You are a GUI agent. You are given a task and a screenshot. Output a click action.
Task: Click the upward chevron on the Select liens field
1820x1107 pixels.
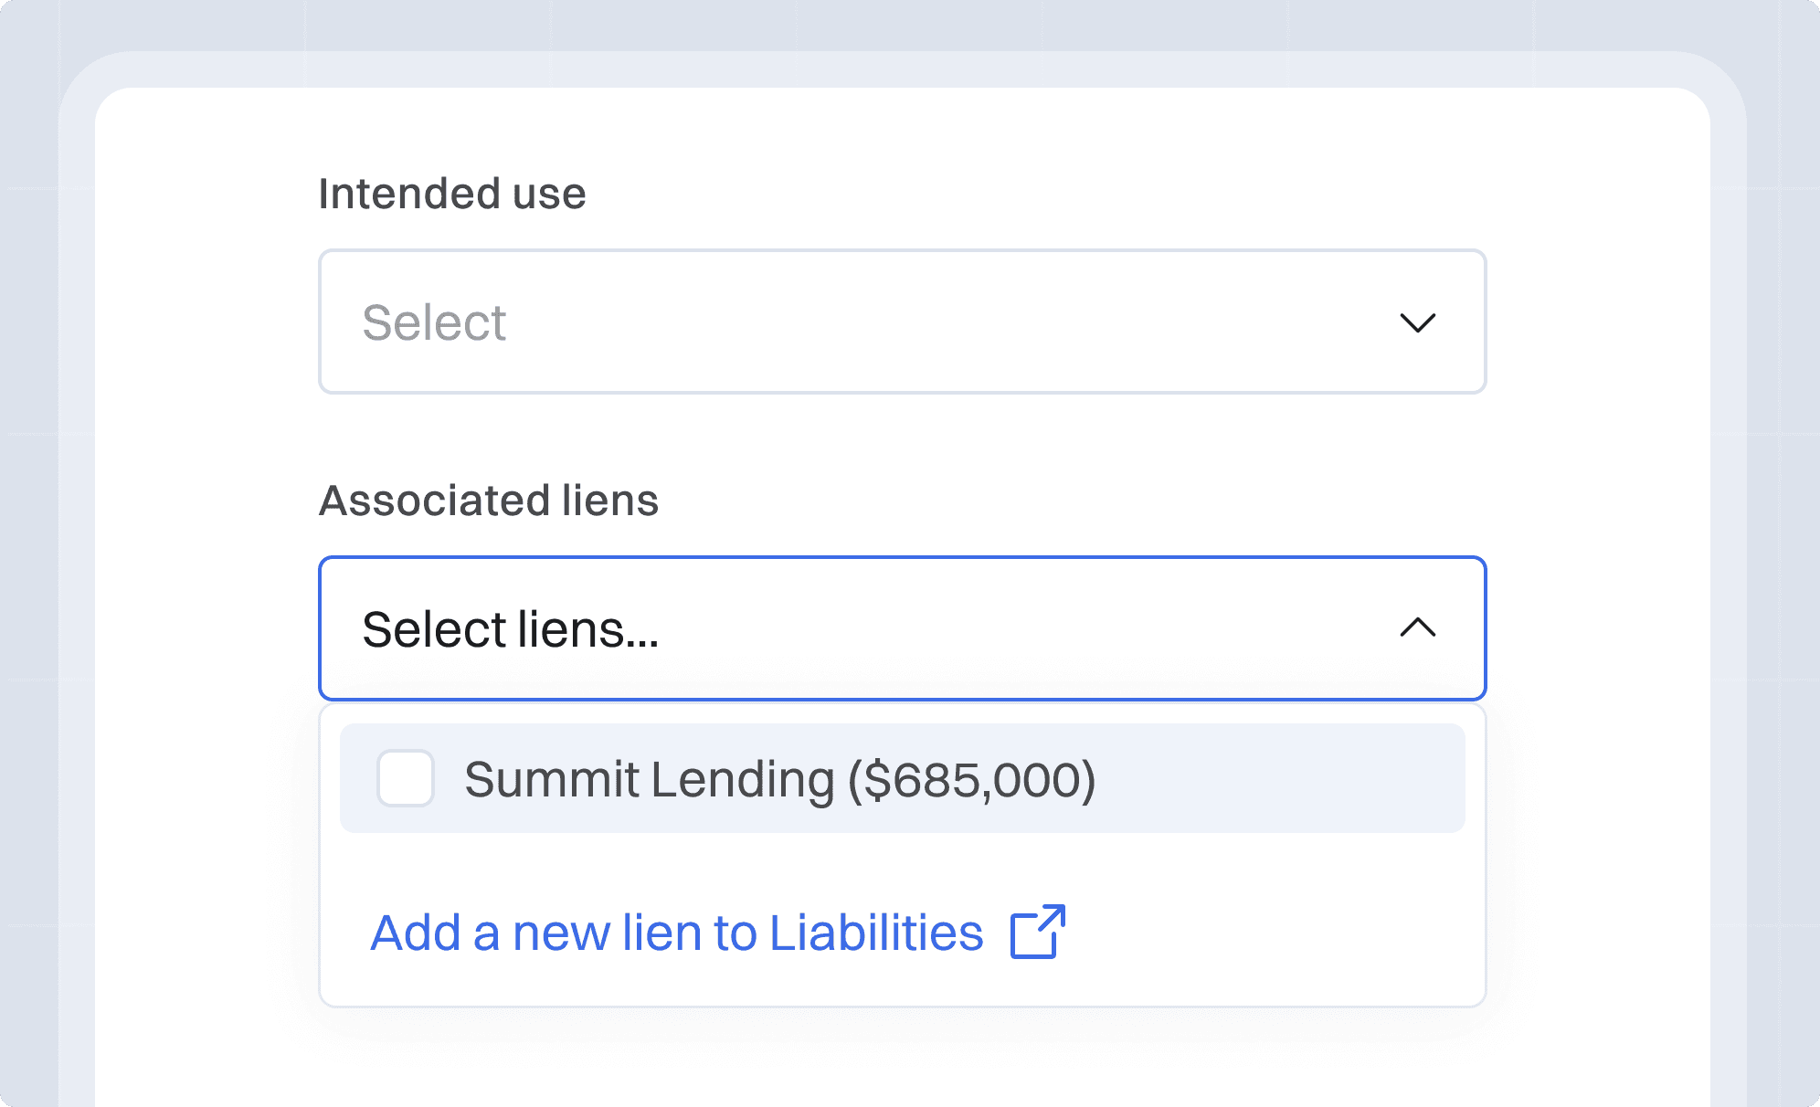pyautogui.click(x=1417, y=628)
